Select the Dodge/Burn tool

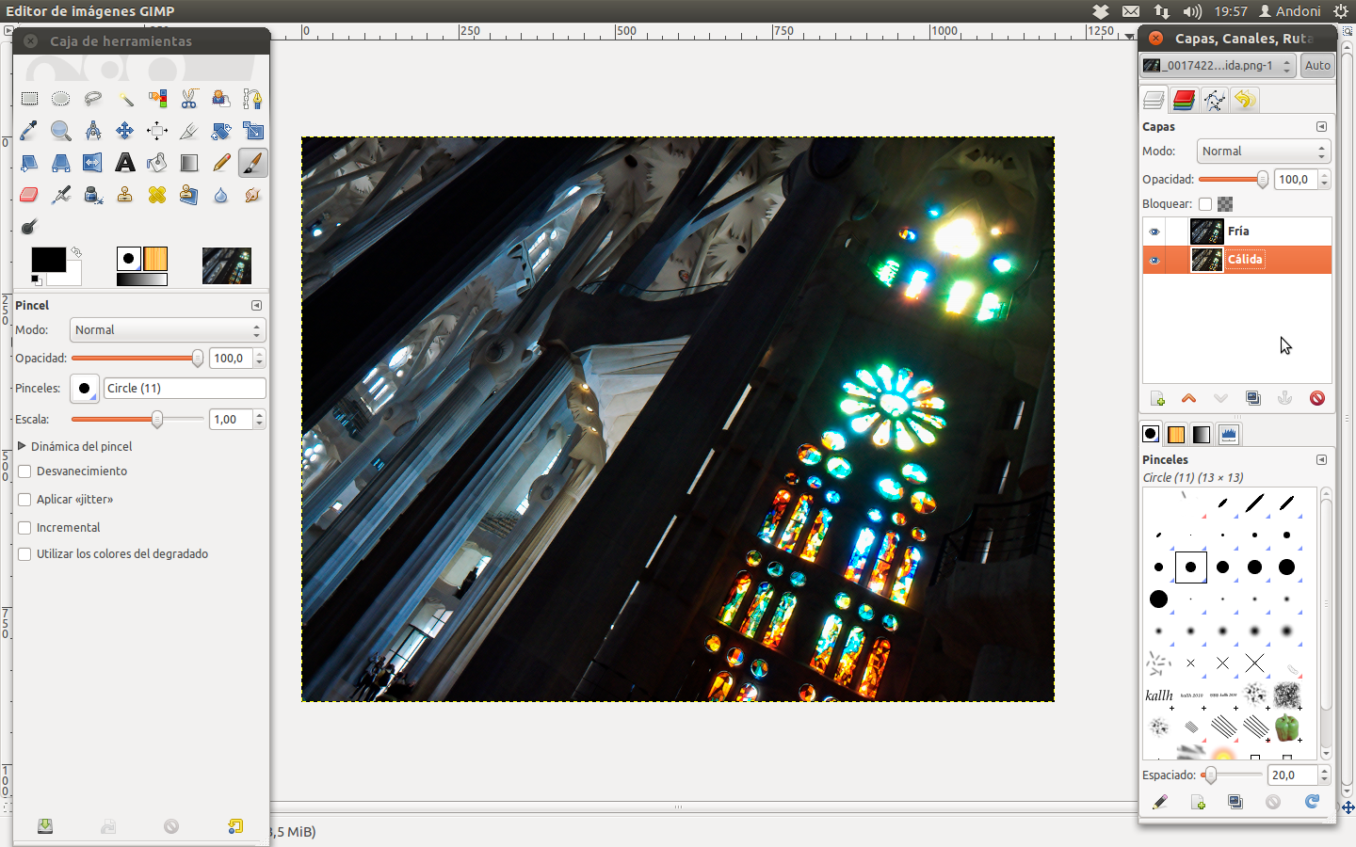tap(29, 227)
